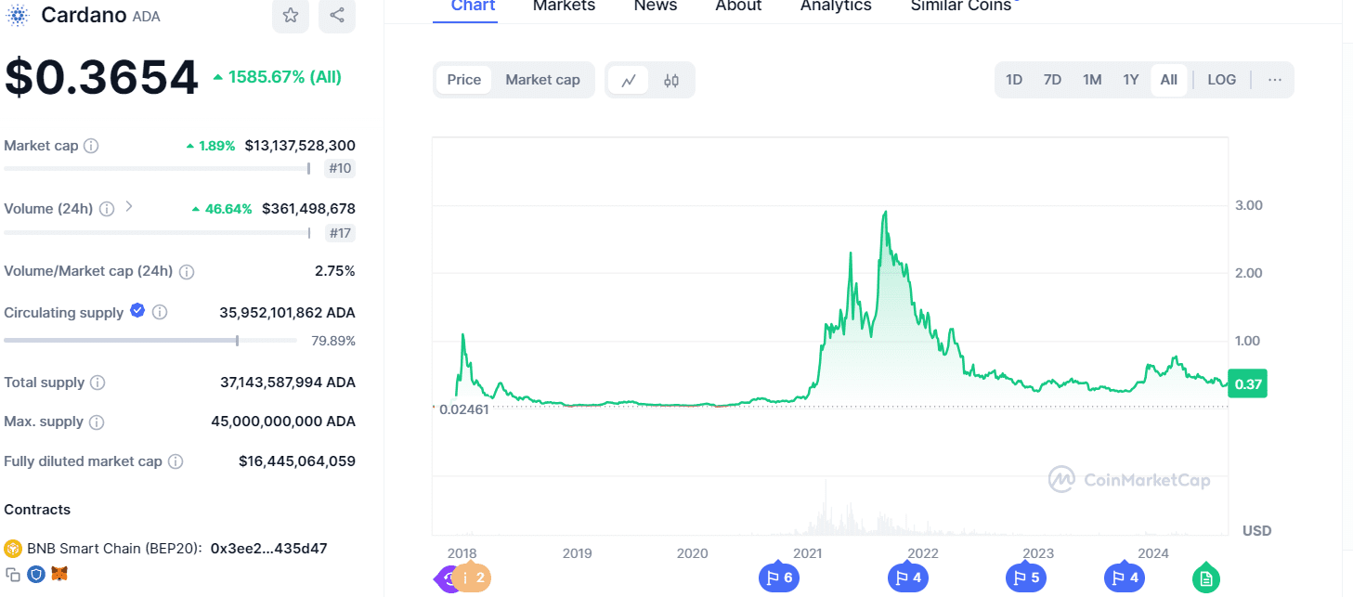Open the Analytics tab

[x=835, y=6]
